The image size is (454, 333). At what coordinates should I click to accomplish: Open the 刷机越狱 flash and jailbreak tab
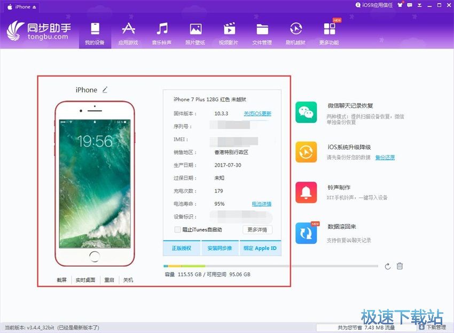click(x=295, y=34)
